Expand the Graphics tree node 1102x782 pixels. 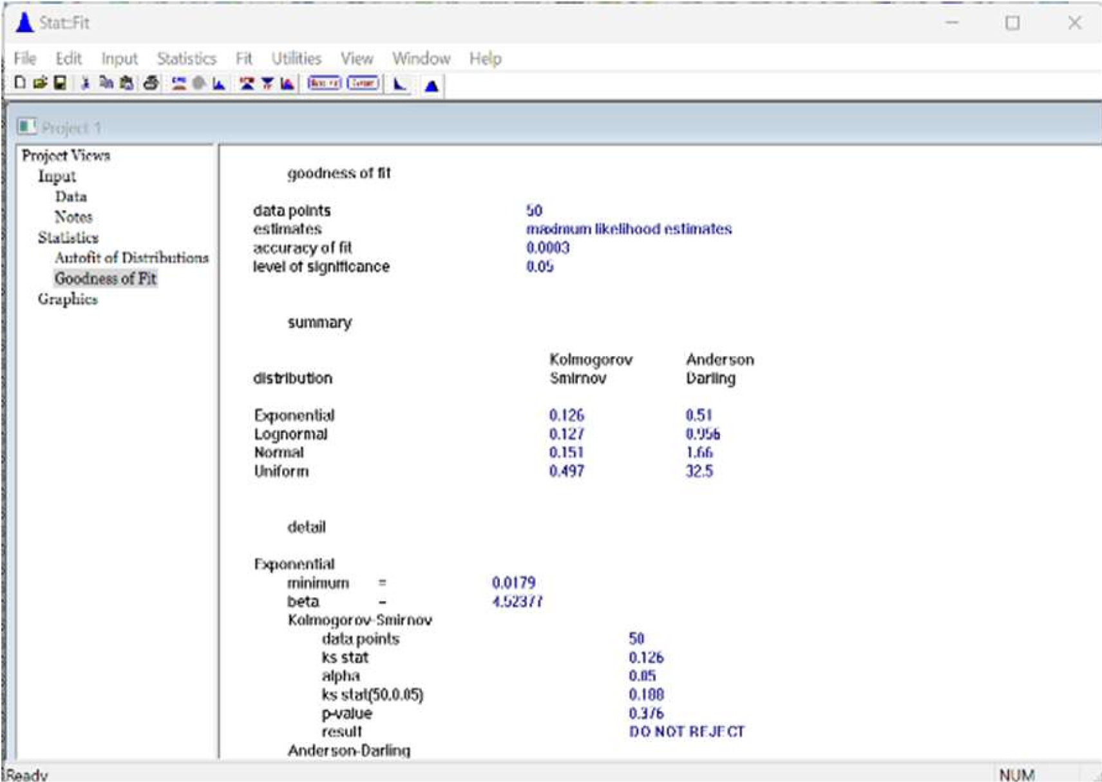coord(68,299)
